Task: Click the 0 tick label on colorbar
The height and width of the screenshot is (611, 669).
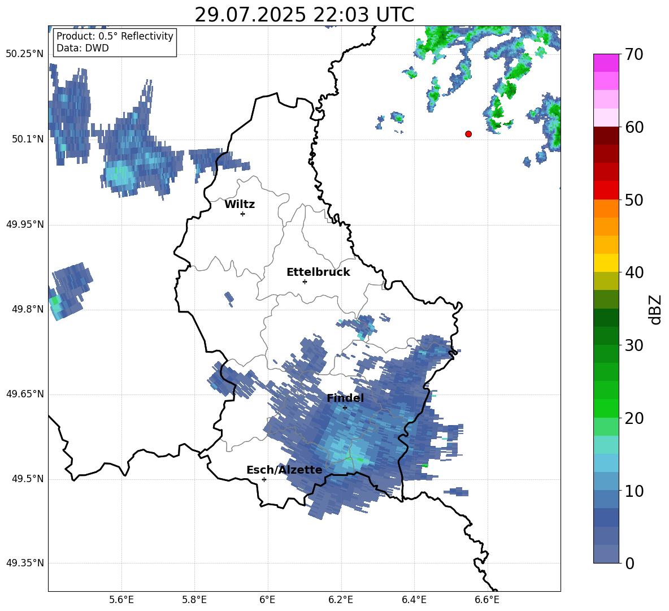Action: 629,564
